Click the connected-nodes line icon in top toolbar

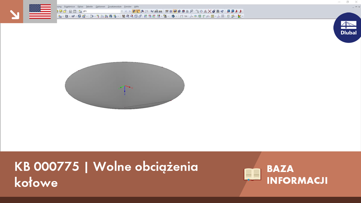(197, 11)
